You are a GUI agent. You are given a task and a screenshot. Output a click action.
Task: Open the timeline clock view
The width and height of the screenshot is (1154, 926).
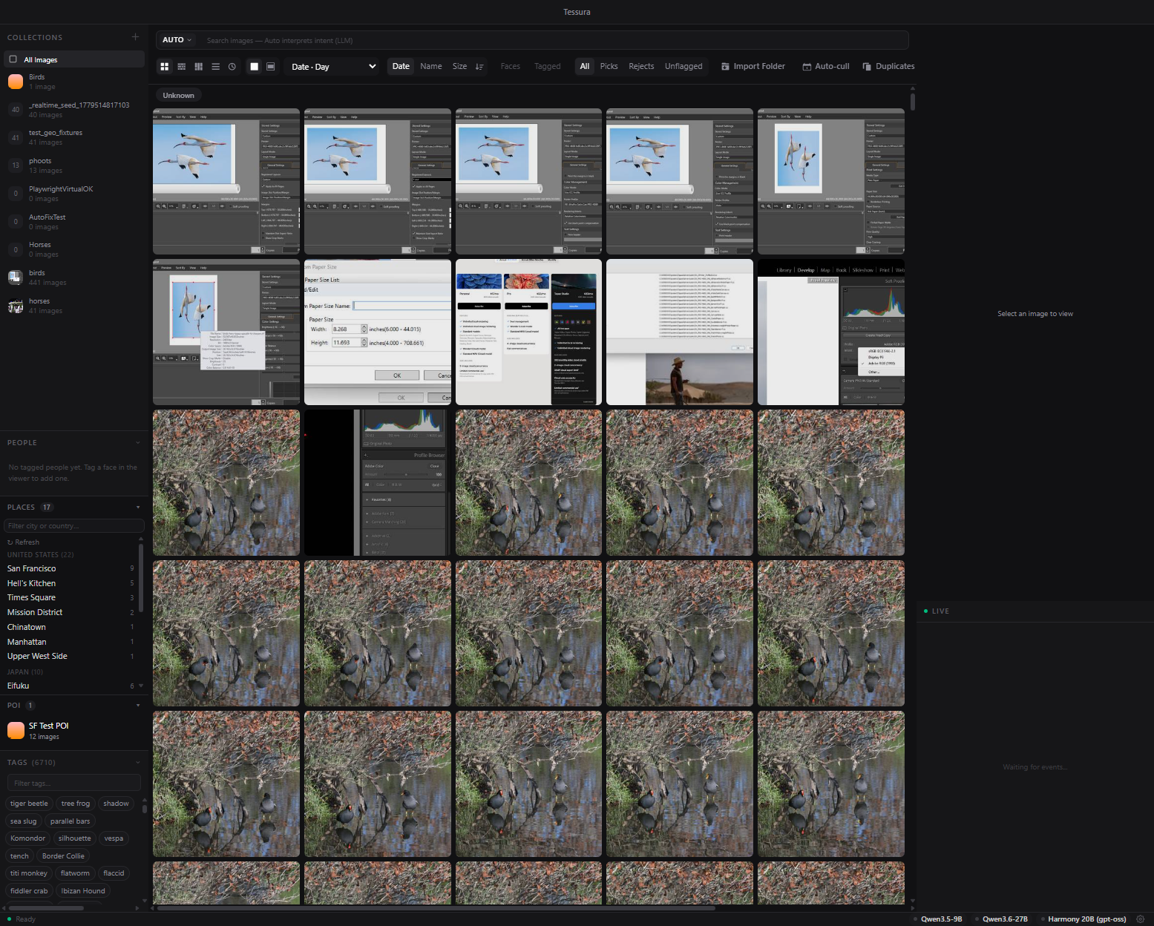click(232, 67)
